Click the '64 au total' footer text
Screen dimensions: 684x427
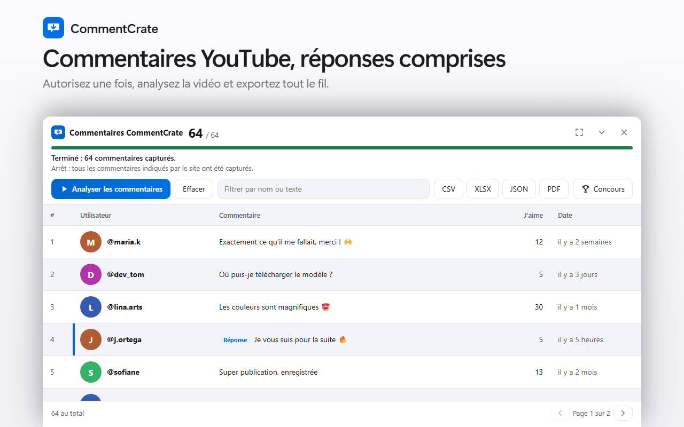(x=67, y=413)
